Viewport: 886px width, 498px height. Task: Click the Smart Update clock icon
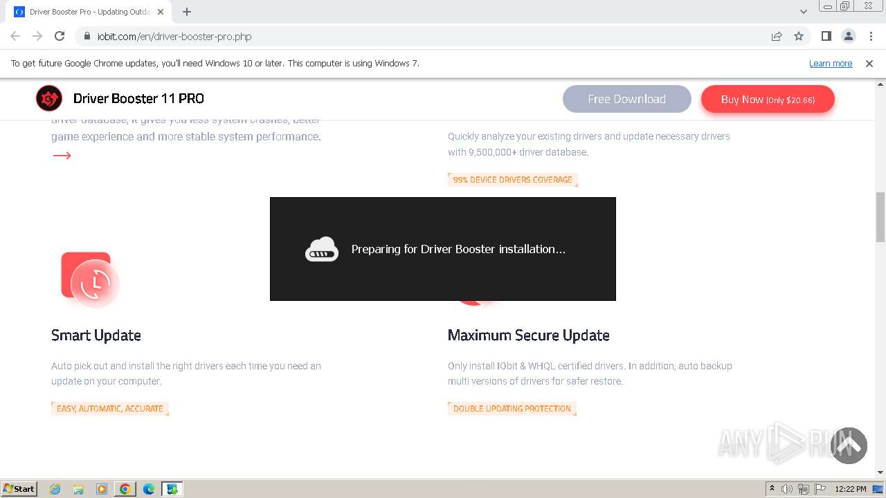(90, 279)
